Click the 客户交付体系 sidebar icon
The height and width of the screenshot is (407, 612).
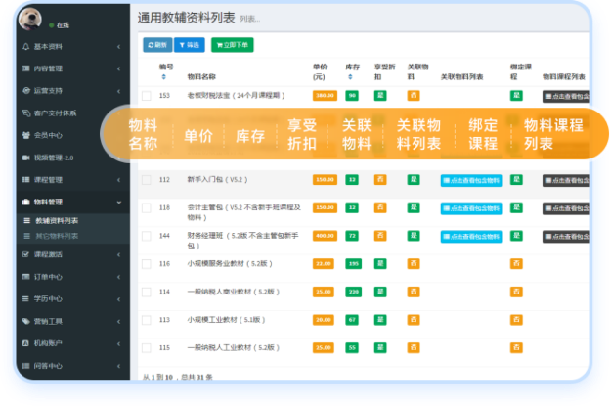point(25,113)
